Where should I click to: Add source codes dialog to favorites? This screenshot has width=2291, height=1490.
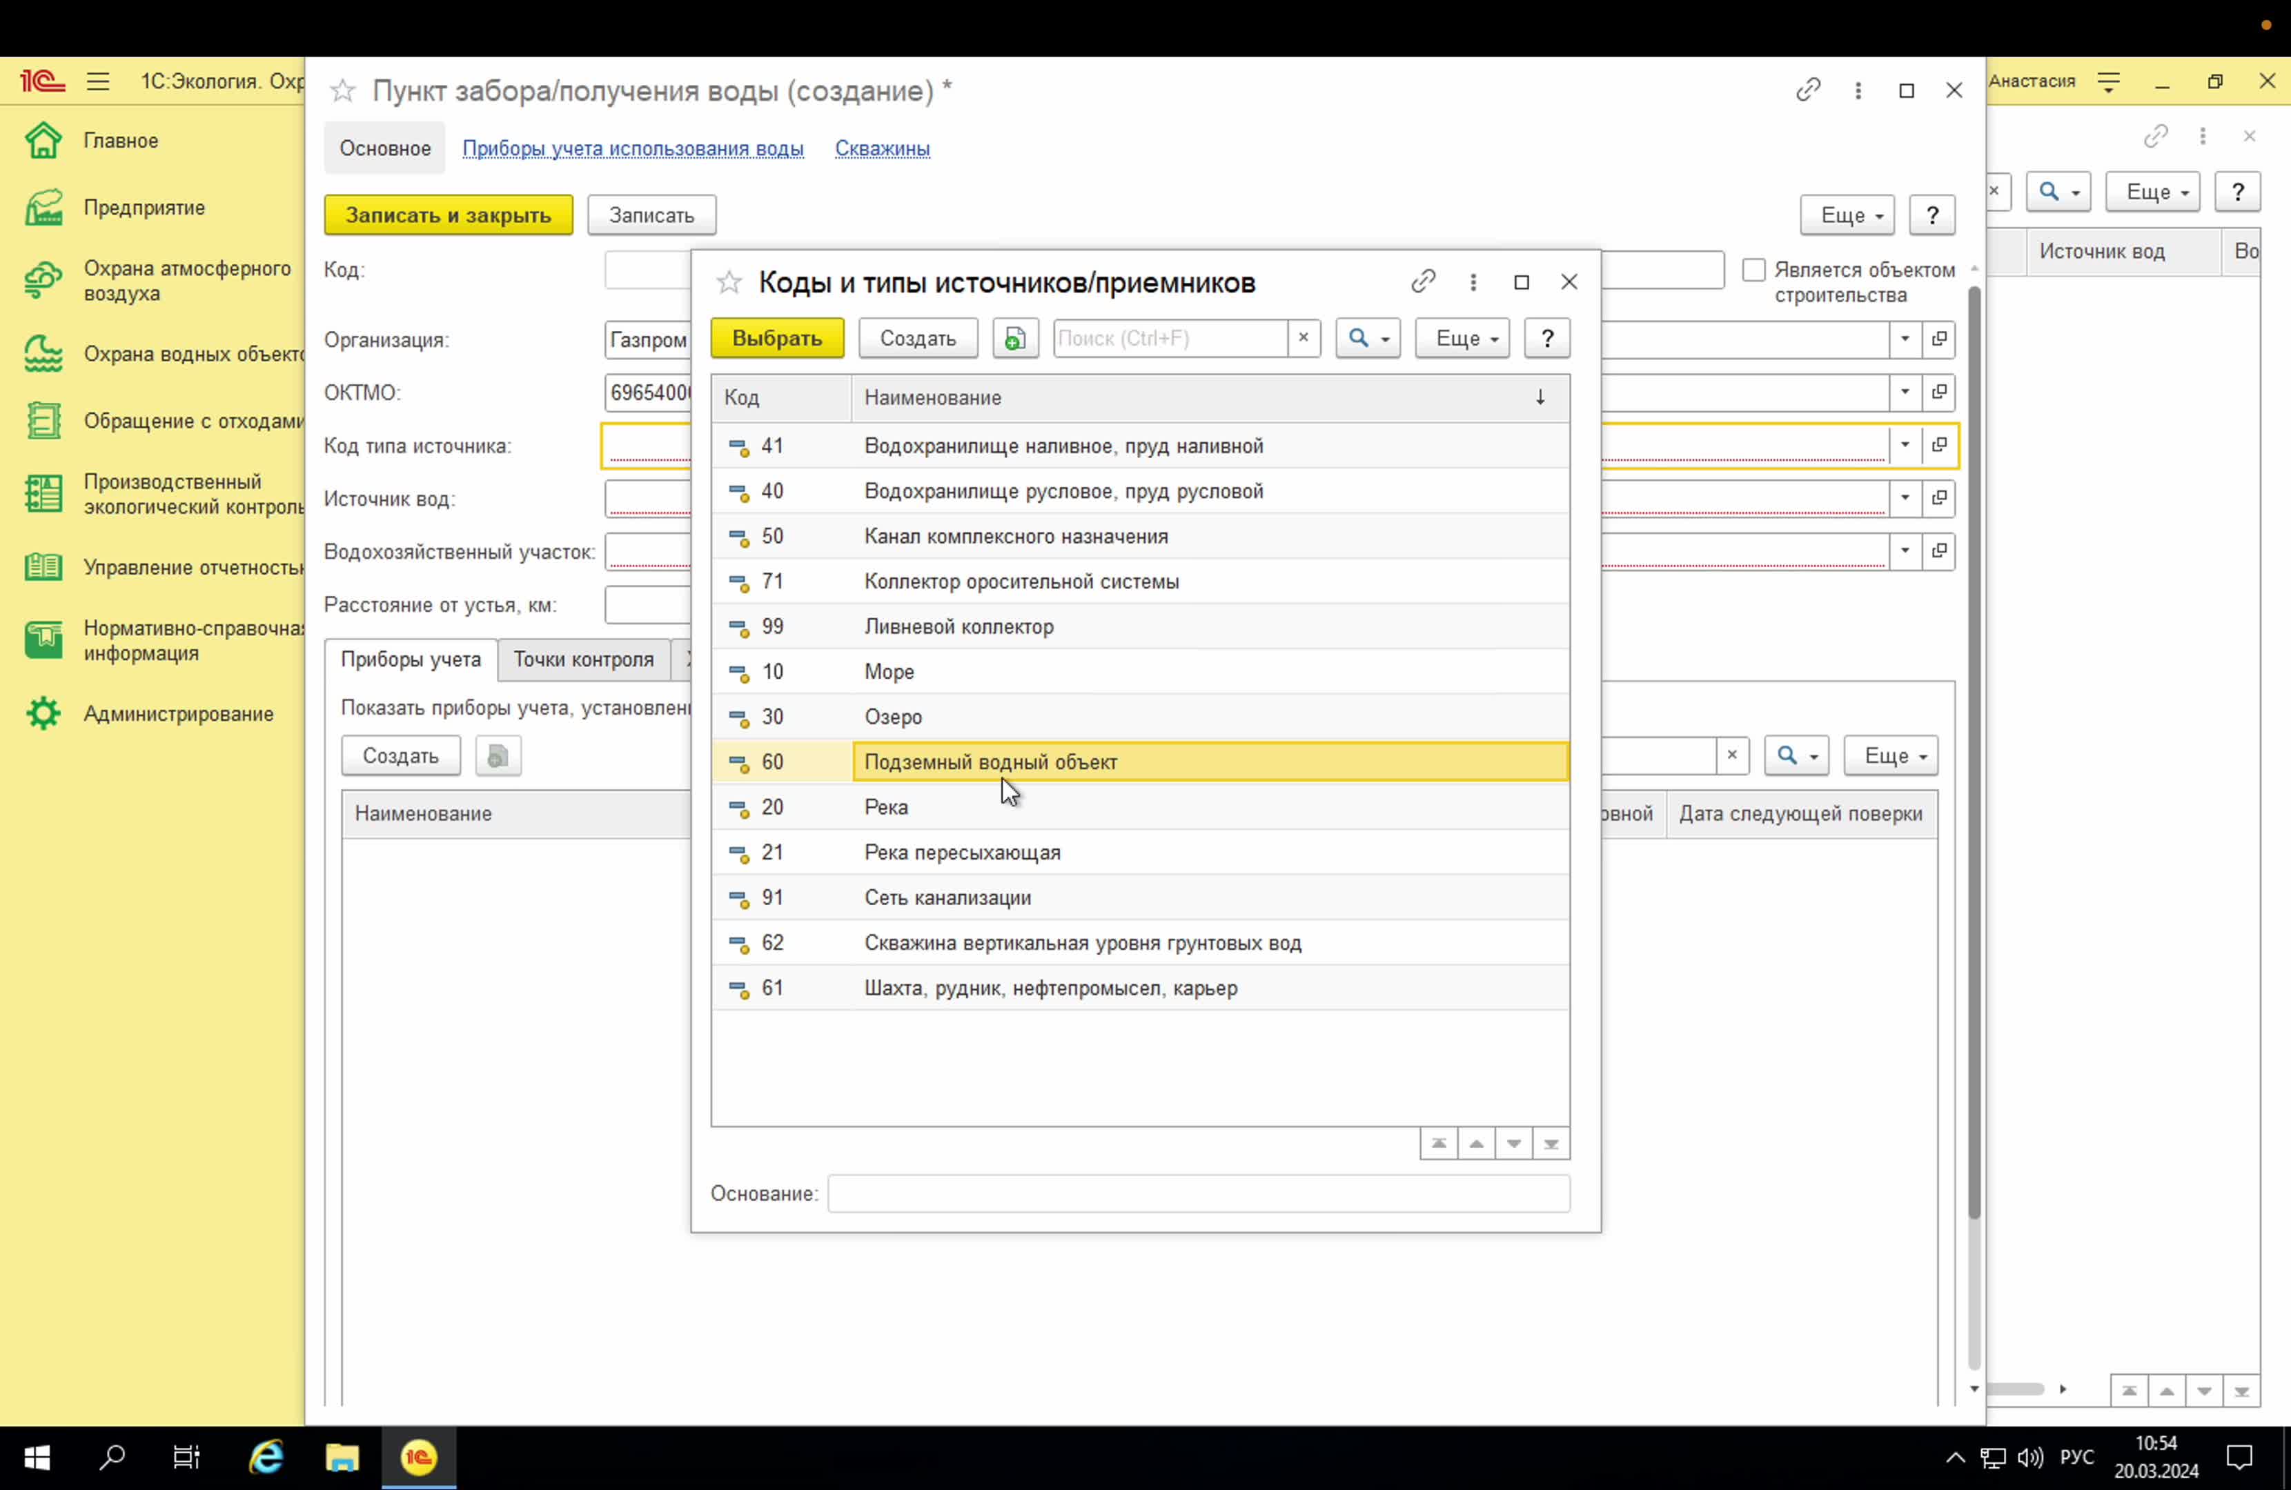point(729,282)
